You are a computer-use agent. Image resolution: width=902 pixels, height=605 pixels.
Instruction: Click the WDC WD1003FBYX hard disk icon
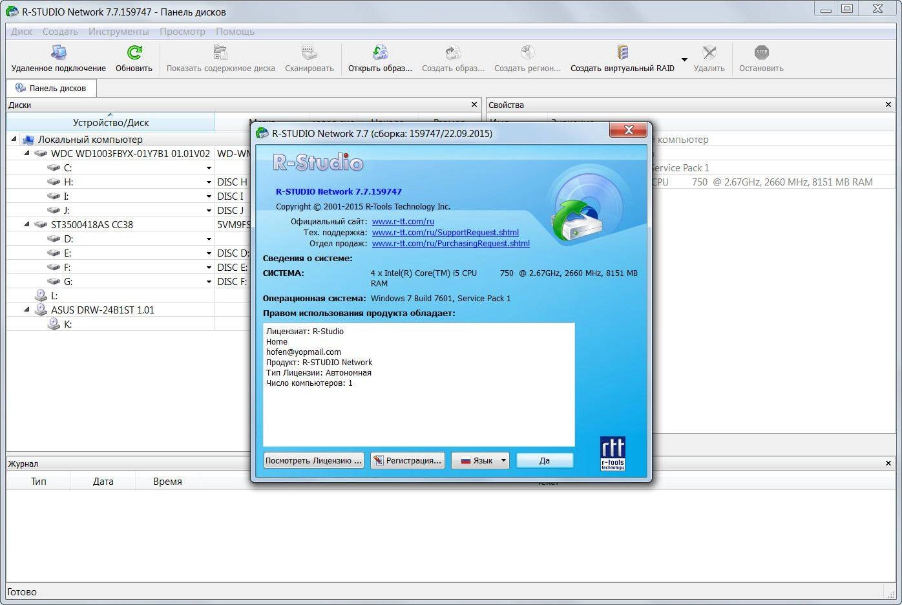tap(41, 153)
